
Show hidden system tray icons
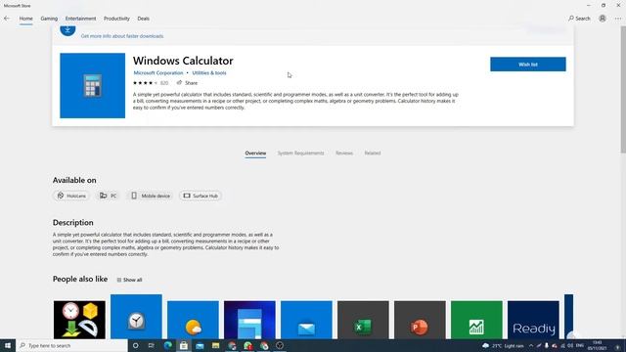(x=531, y=345)
